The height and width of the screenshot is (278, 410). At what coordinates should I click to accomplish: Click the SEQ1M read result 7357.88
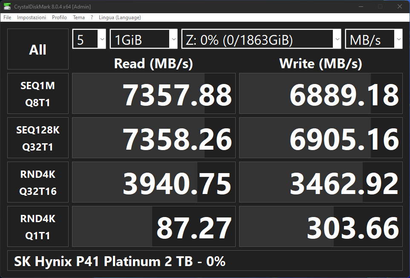(154, 94)
